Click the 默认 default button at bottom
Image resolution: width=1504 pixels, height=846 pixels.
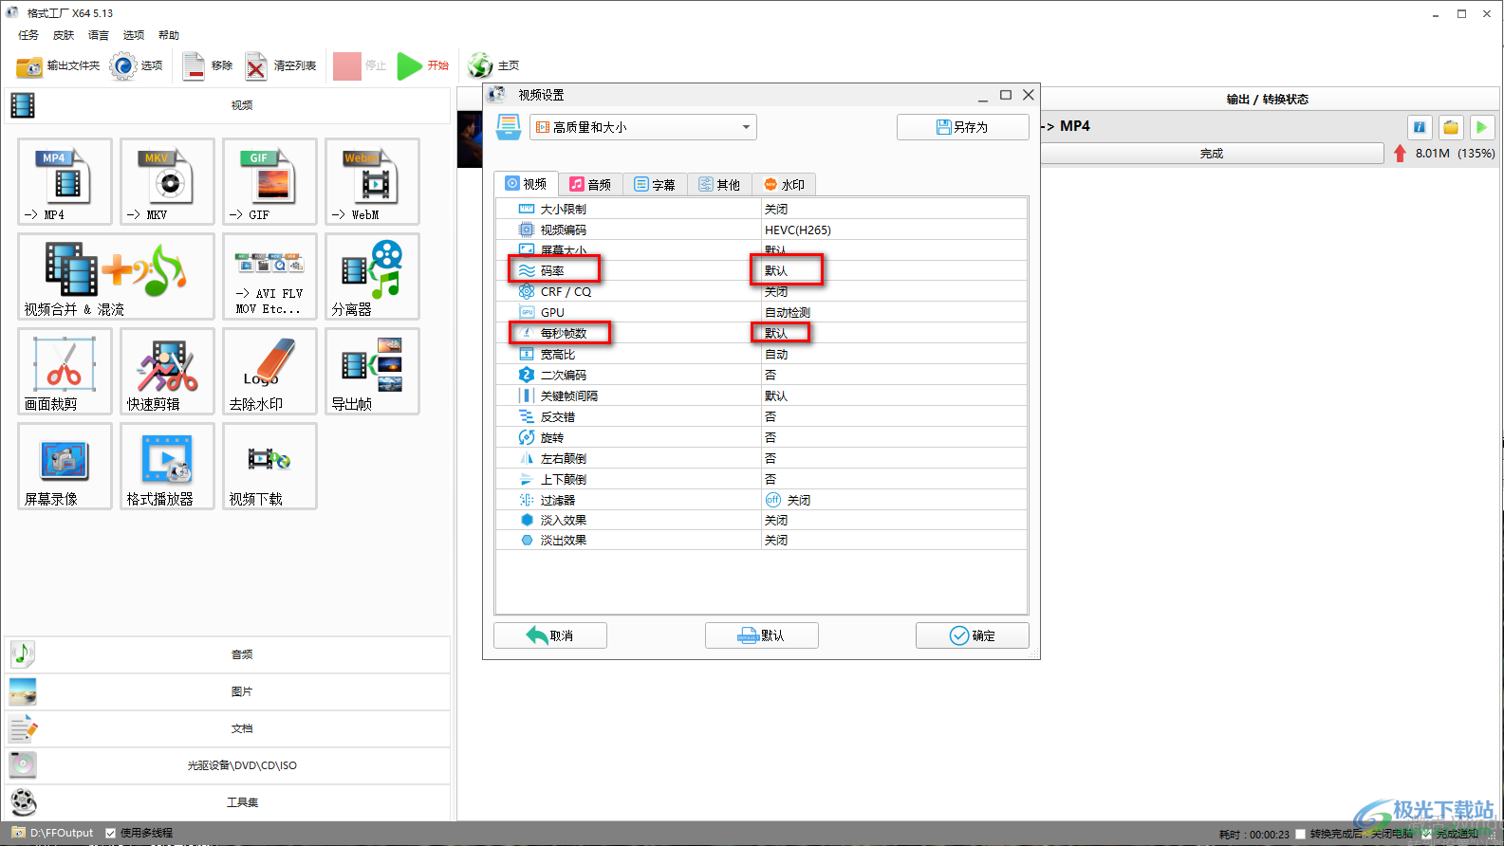click(x=761, y=635)
